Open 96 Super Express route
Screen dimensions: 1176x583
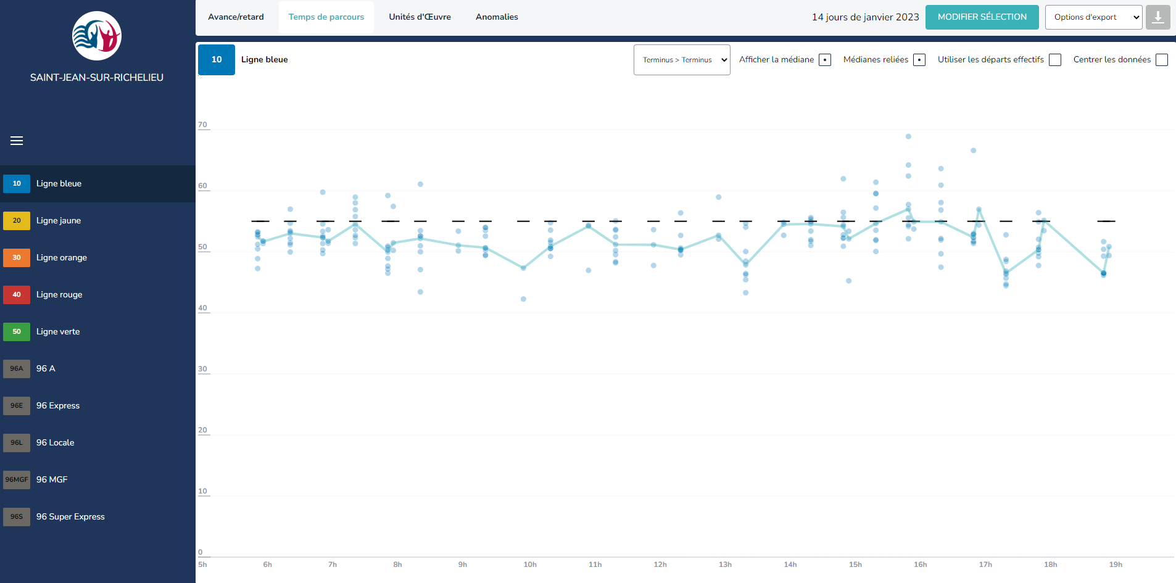tap(97, 517)
